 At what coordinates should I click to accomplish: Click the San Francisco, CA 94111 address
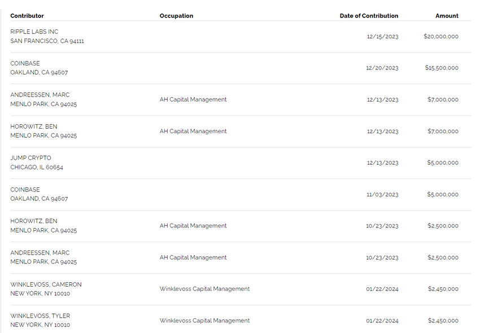(x=47, y=41)
